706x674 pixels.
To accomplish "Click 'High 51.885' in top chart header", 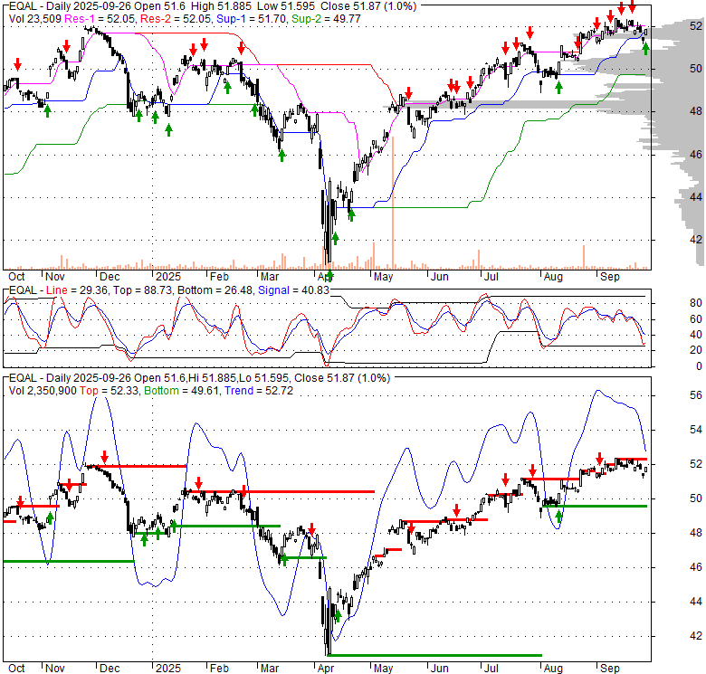I will coord(221,6).
